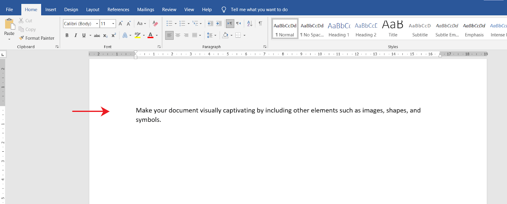This screenshot has height=204, width=507.
Task: Set right-to-left text direction
Action: coord(239,23)
